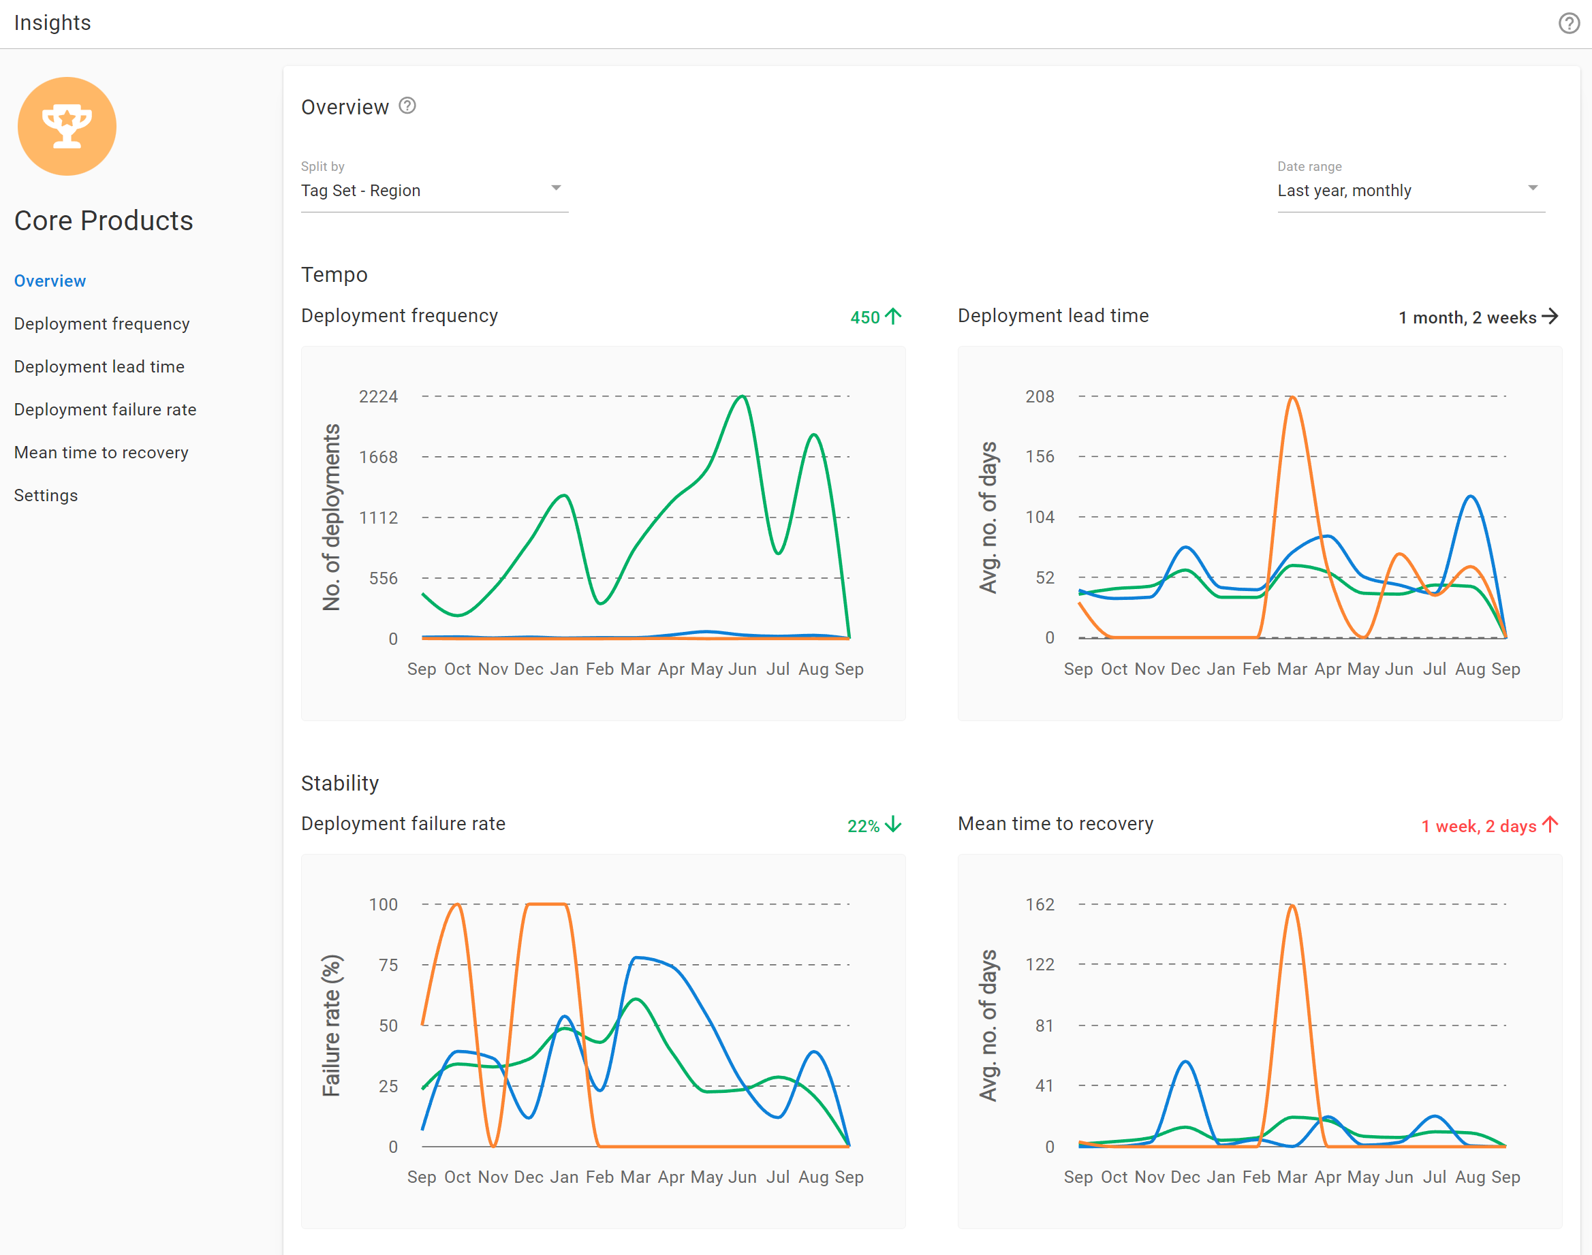Viewport: 1592px width, 1255px height.
Task: Click the '450' trend value above the frequency chart
Action: tap(864, 317)
